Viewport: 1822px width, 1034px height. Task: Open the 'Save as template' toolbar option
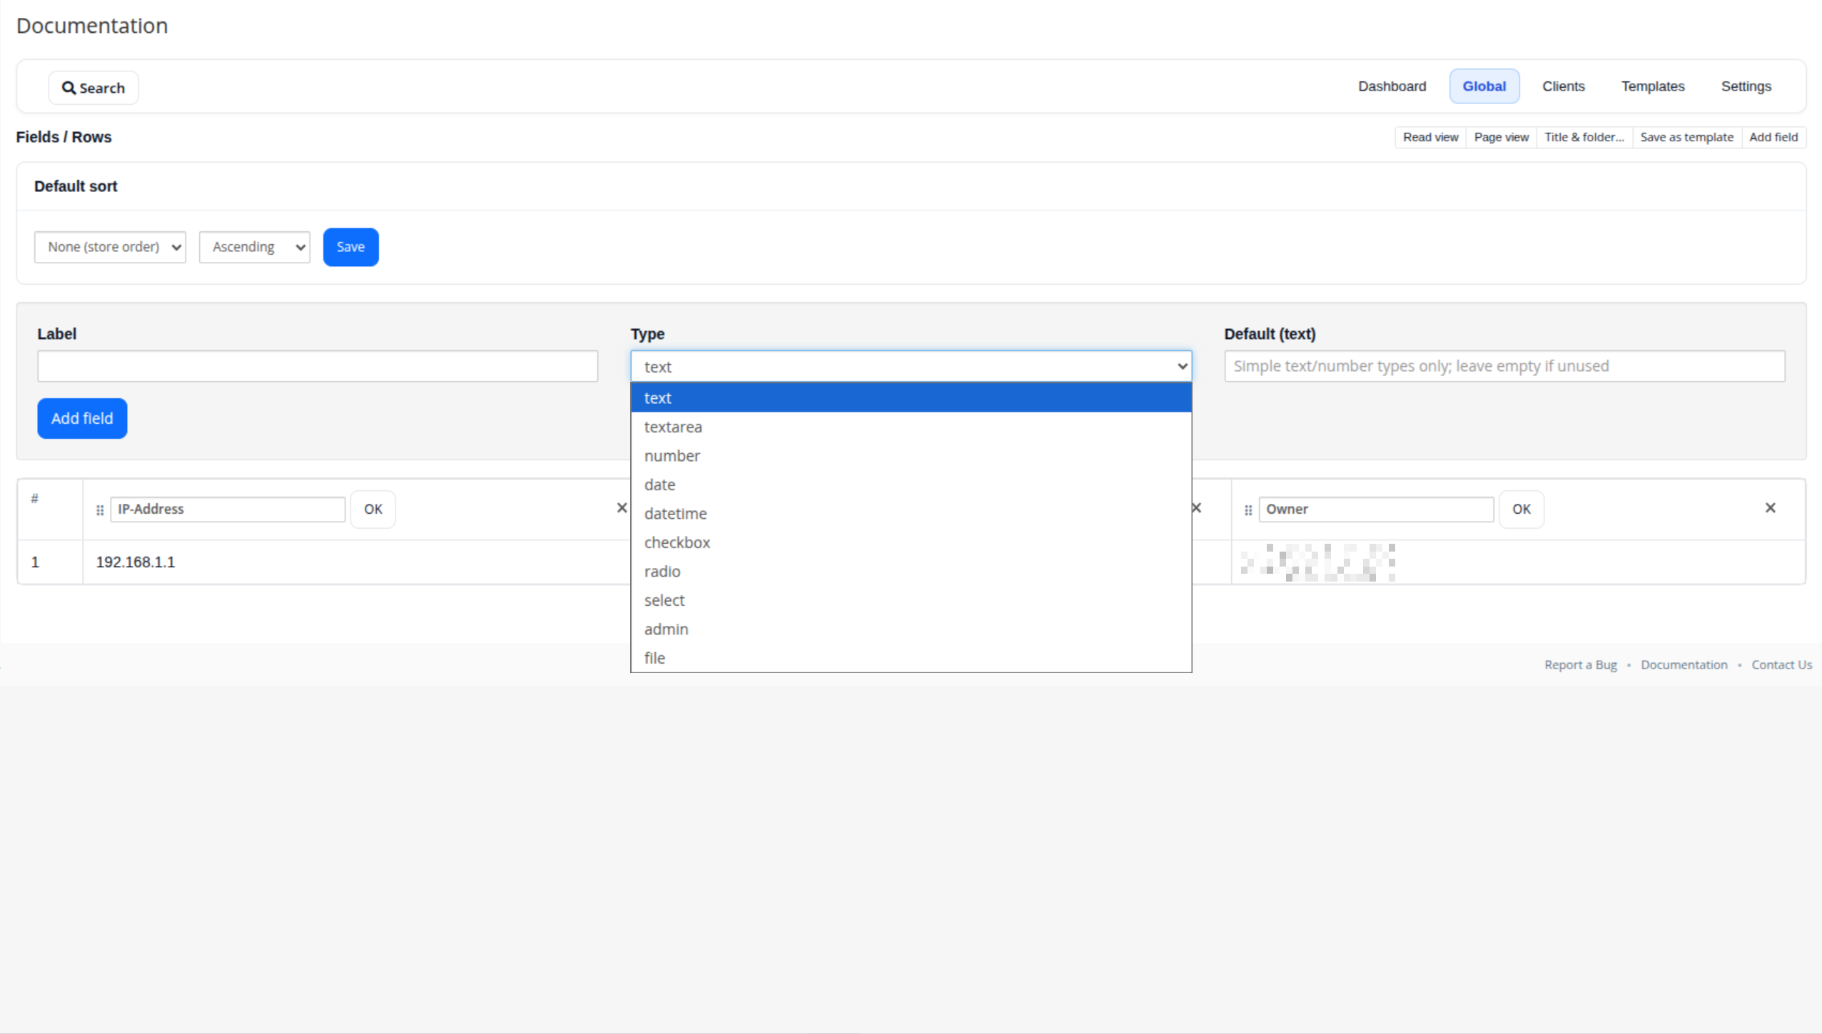point(1686,137)
